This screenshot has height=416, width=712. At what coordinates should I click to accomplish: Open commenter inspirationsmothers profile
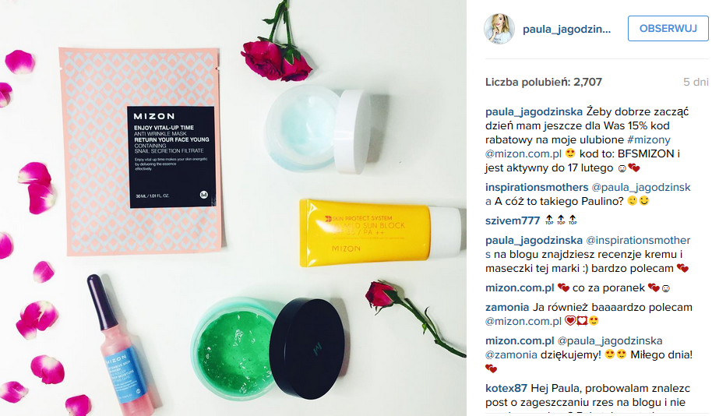tap(537, 187)
